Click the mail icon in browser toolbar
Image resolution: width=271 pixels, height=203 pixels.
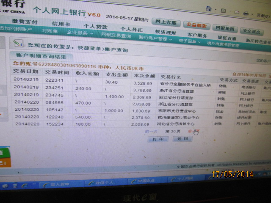coord(237,12)
